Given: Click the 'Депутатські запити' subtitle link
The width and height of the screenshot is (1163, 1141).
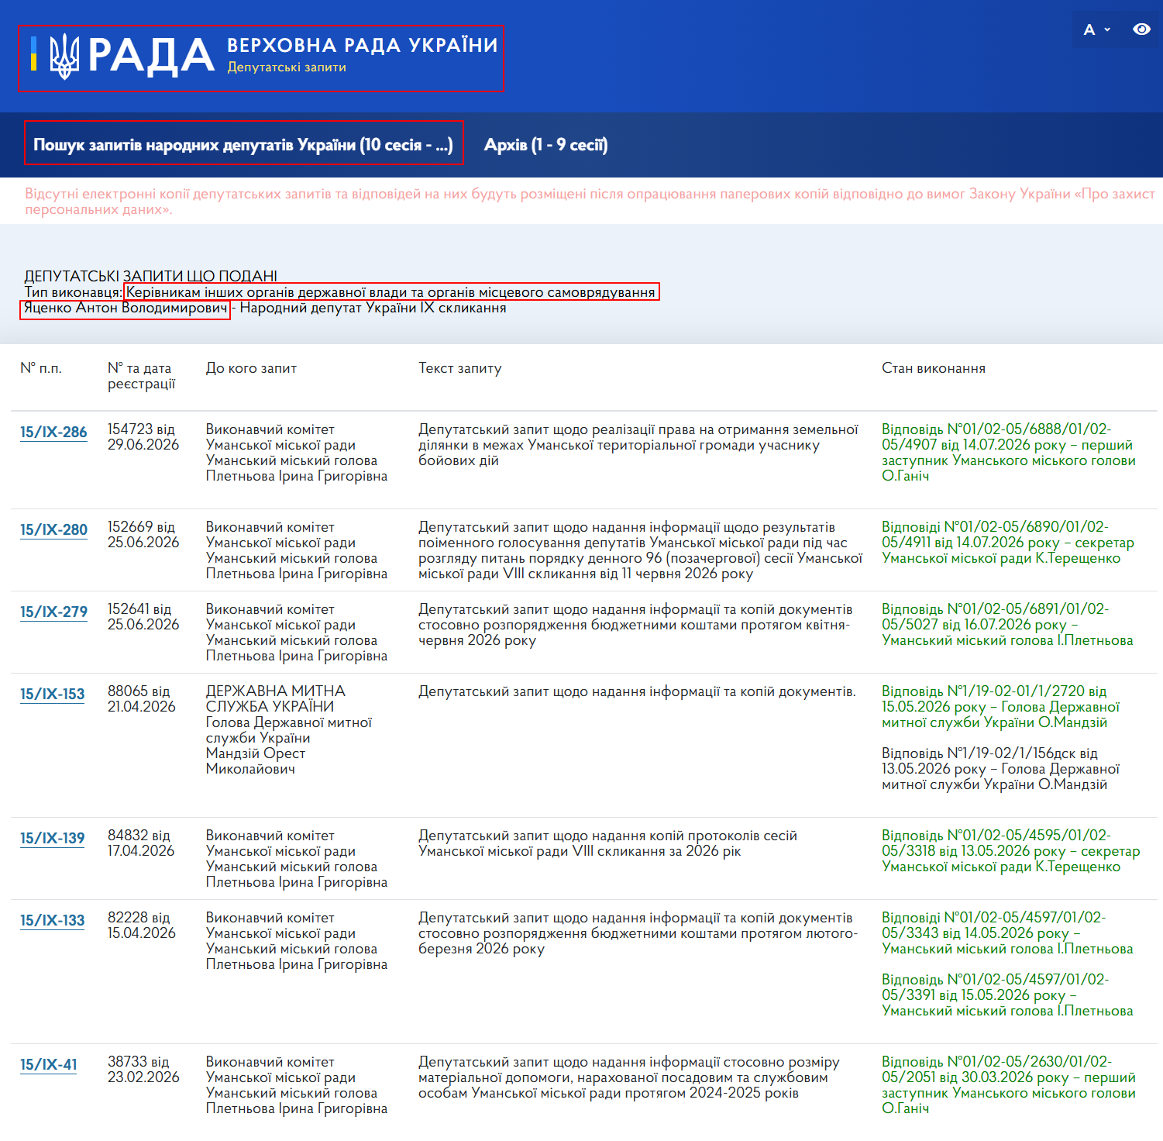Looking at the screenshot, I should click(x=287, y=67).
